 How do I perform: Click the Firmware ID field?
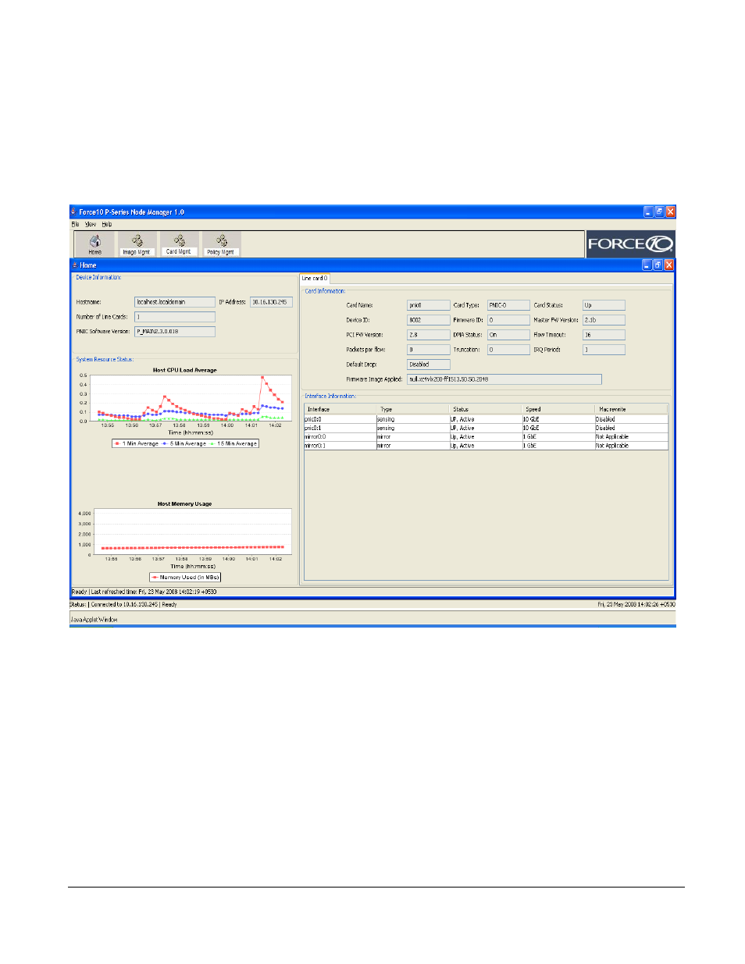[x=508, y=320]
